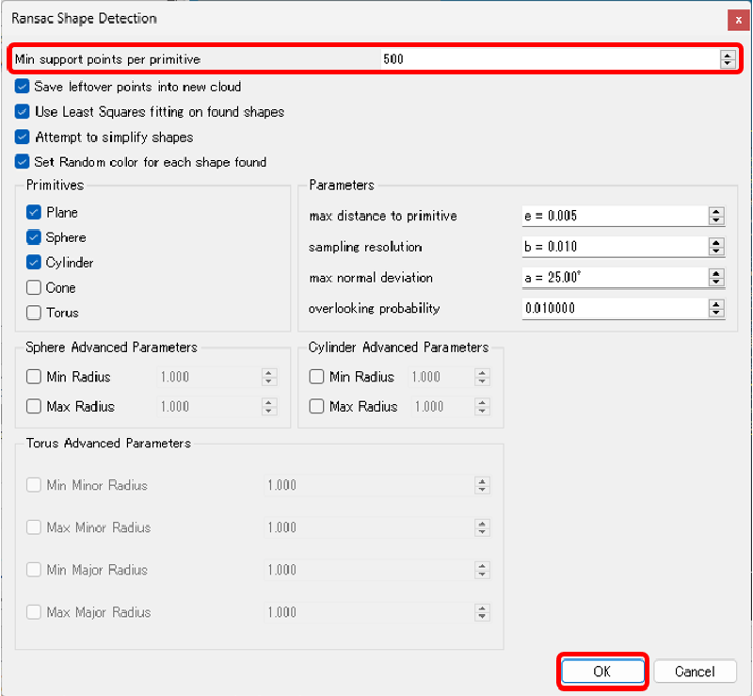Enable the Cylinder Max Radius checkbox
Image resolution: width=753 pixels, height=696 pixels.
pos(316,407)
